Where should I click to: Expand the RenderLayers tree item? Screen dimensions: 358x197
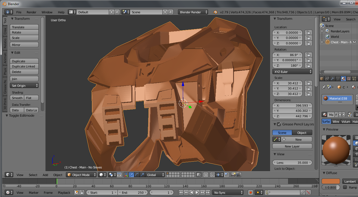coord(322,31)
